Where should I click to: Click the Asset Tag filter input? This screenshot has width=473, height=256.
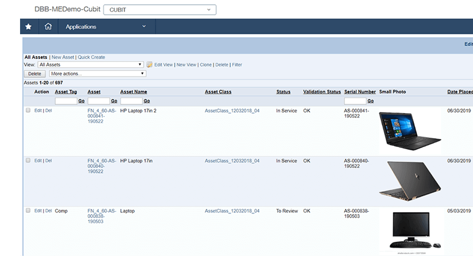(x=66, y=101)
